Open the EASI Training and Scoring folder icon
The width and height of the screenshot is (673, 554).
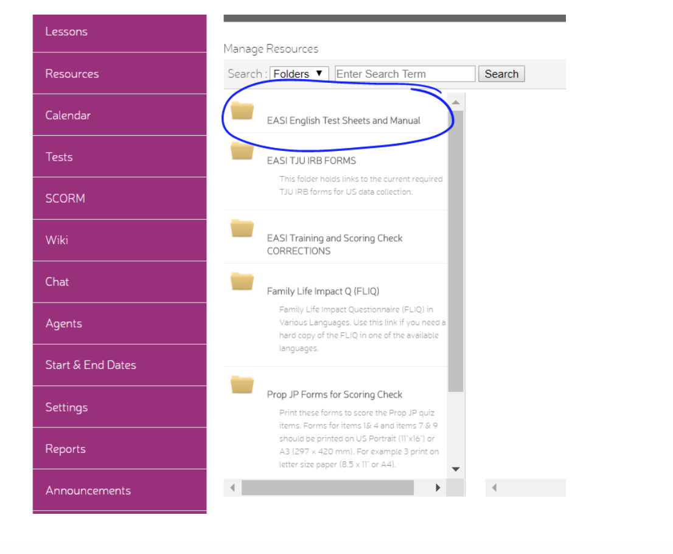pos(242,228)
